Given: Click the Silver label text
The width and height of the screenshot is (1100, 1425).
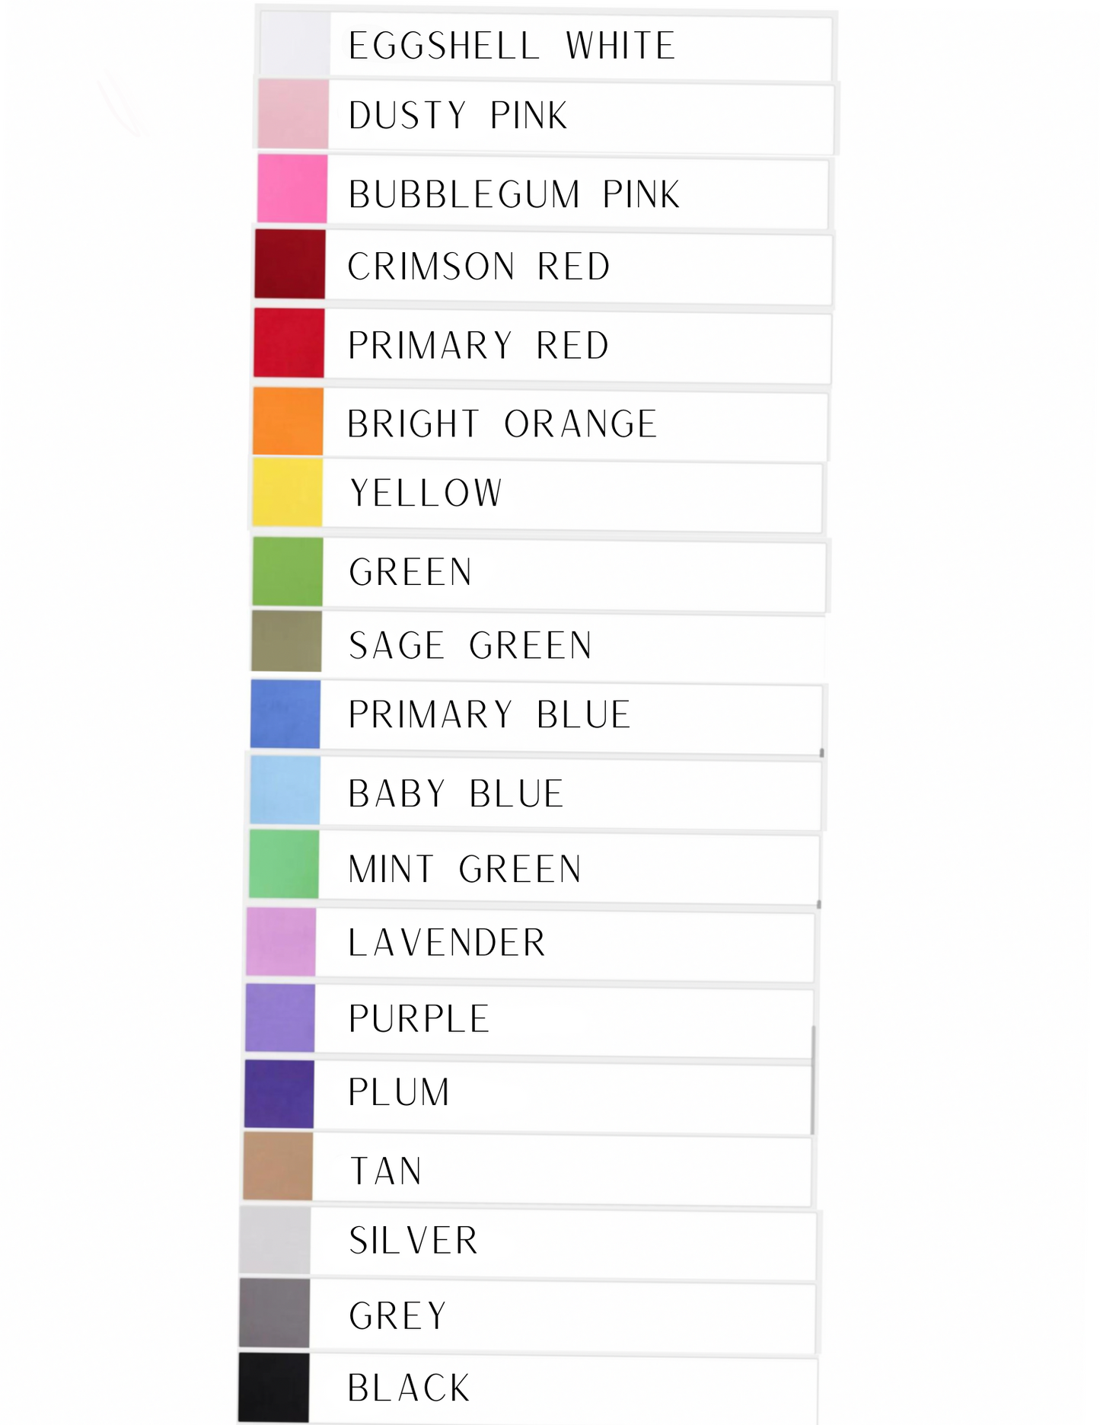Looking at the screenshot, I should (x=413, y=1240).
